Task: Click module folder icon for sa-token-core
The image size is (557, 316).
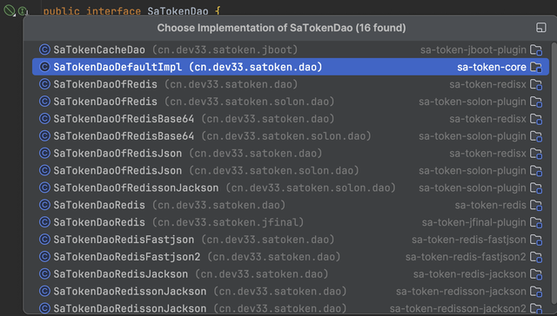Action: point(536,67)
